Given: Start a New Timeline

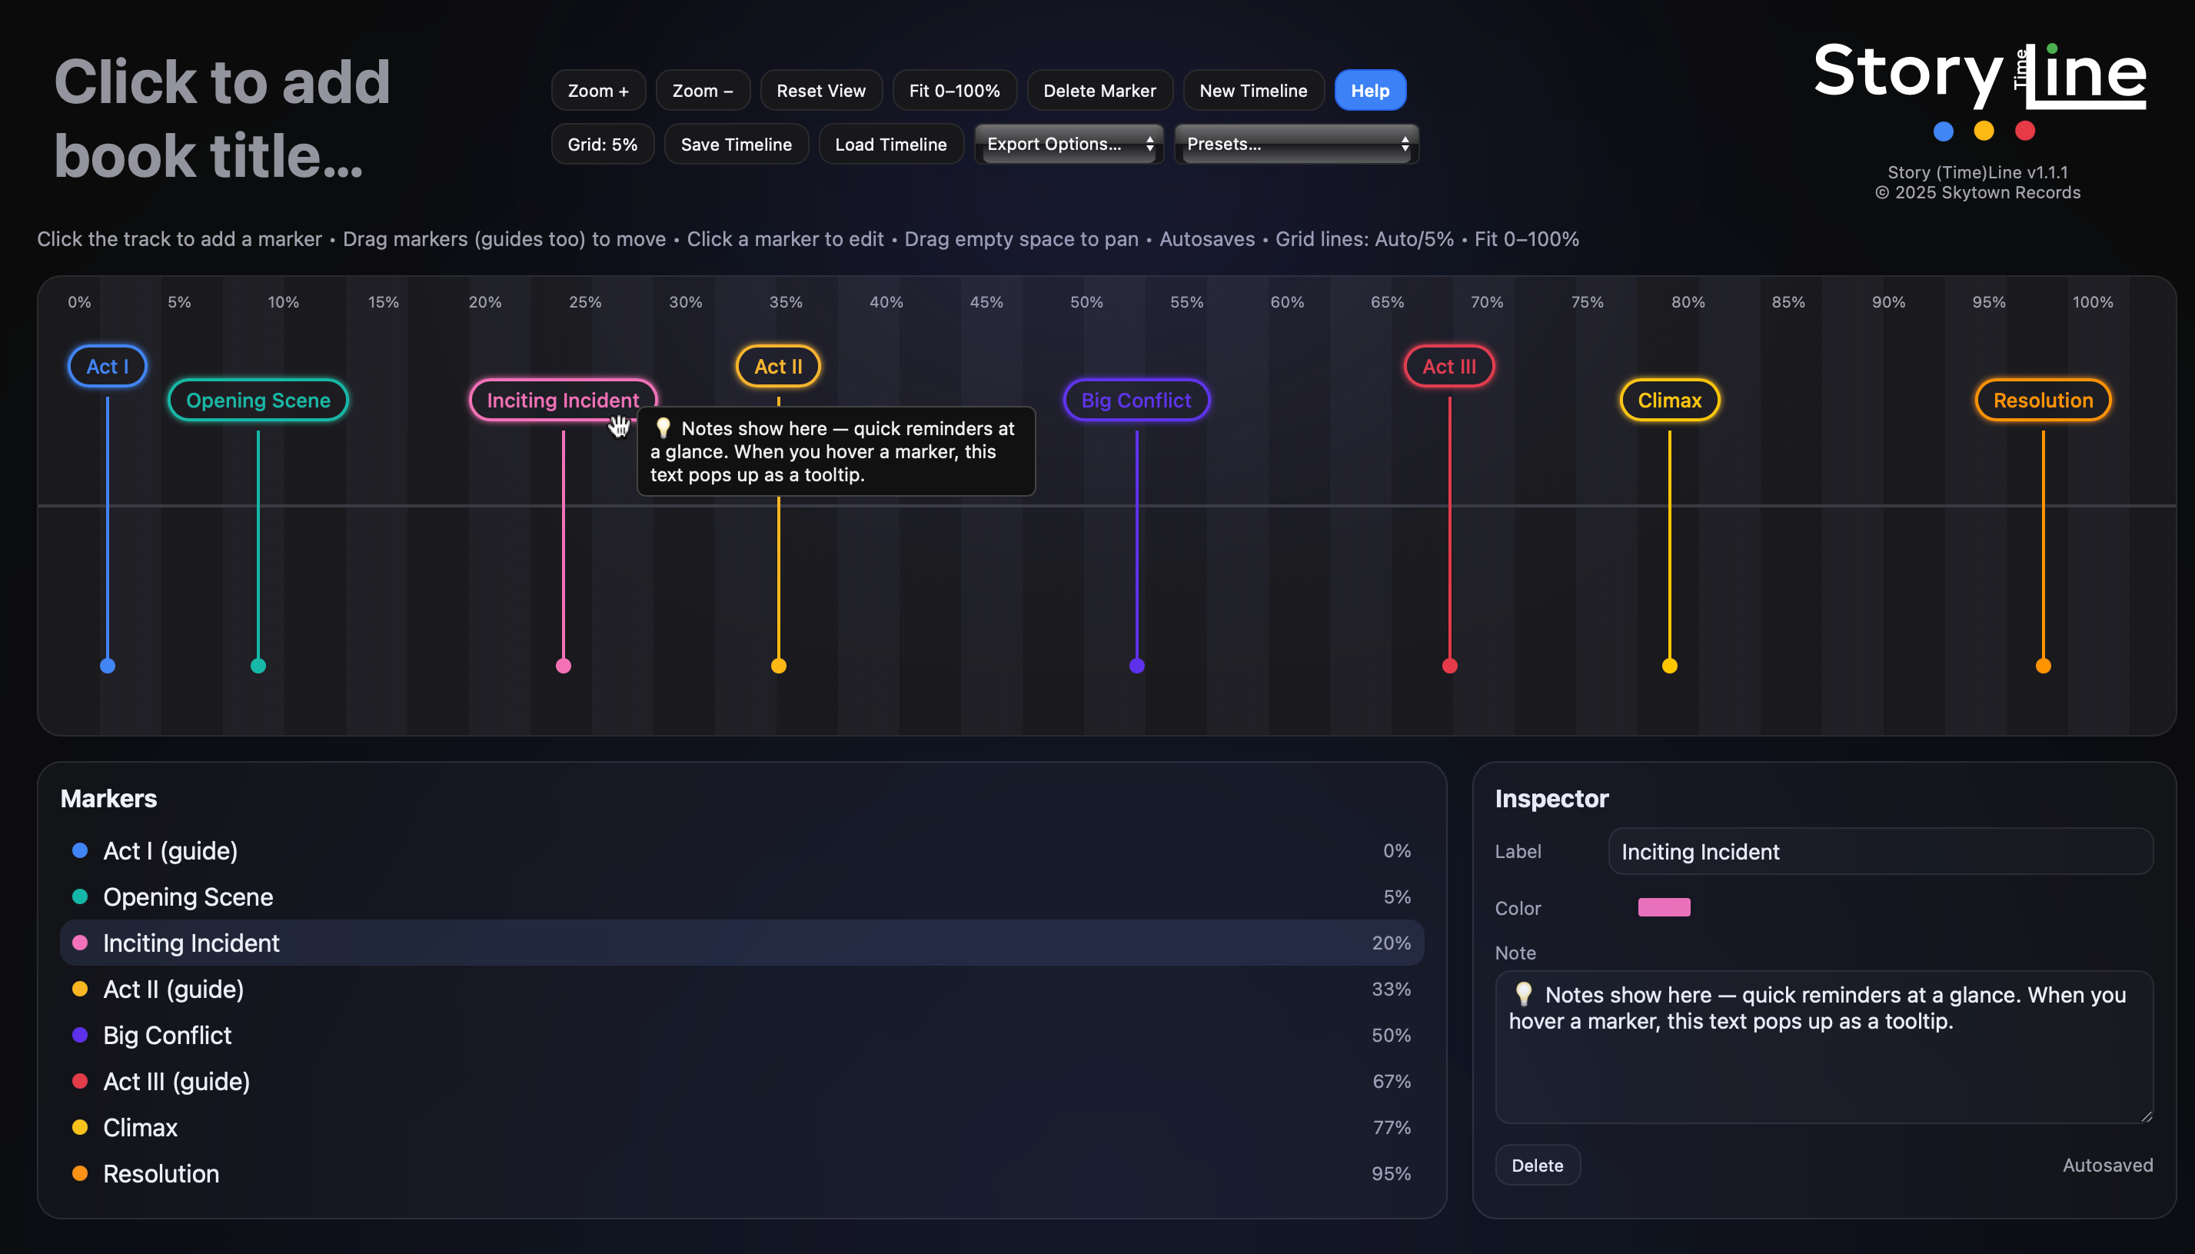Looking at the screenshot, I should coord(1253,89).
